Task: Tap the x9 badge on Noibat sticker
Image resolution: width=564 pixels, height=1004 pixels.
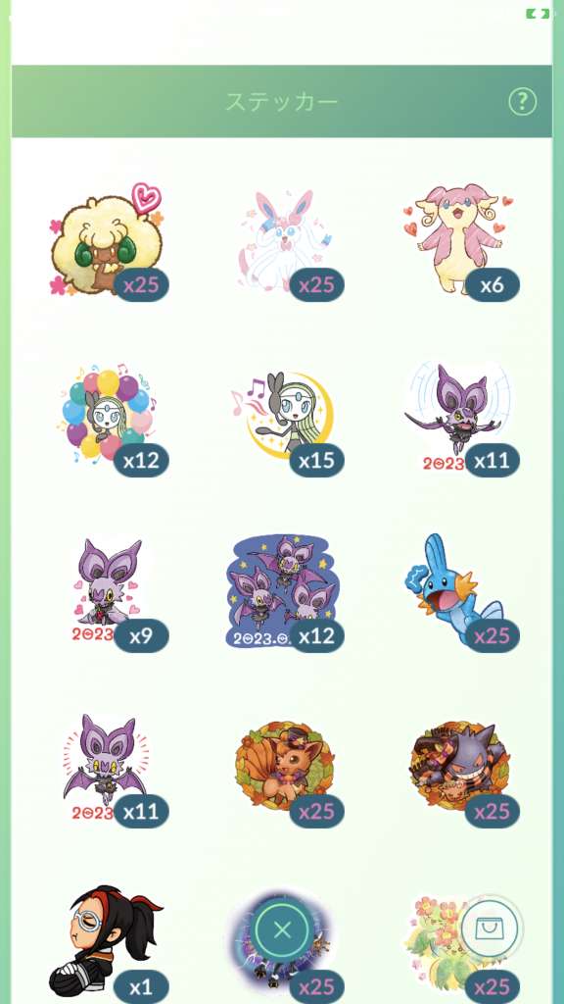Action: (141, 635)
